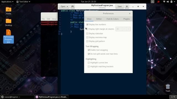This screenshot has height=99, width=177.
Task: Expand the Open button dropdown
Action: point(64,7)
